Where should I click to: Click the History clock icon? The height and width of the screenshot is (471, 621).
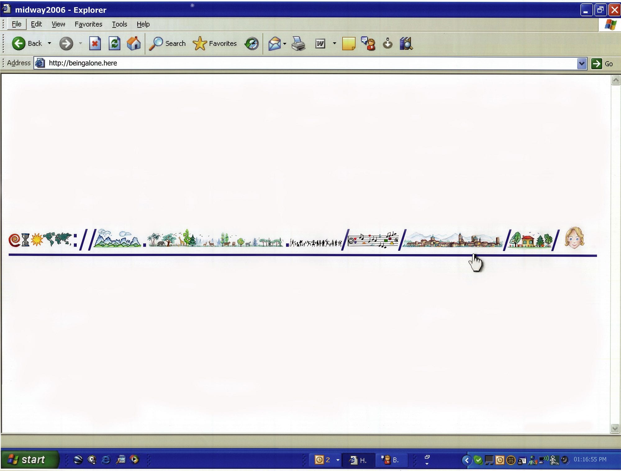(x=252, y=43)
